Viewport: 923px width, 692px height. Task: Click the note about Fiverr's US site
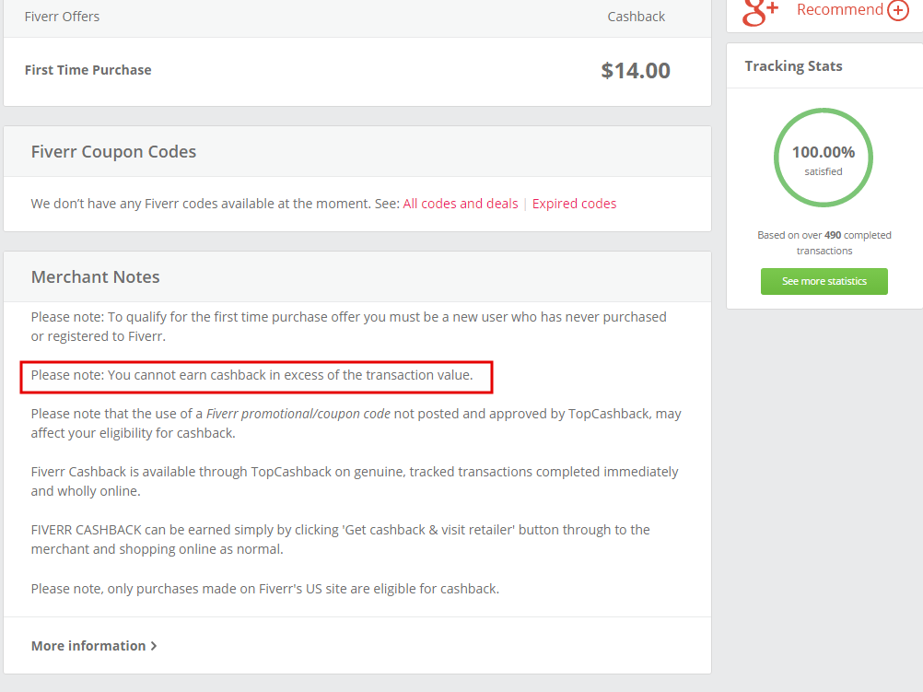[265, 588]
